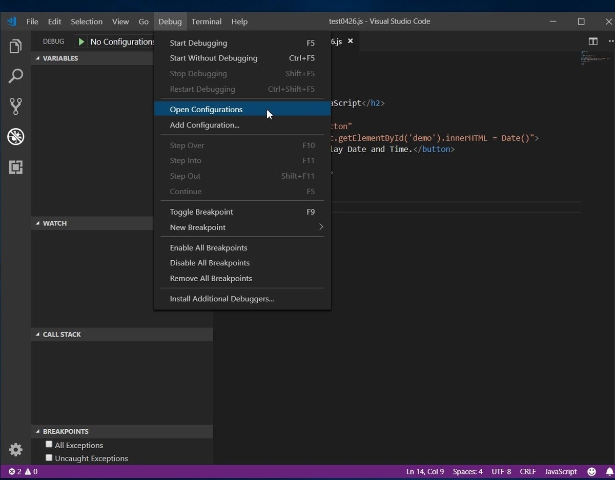Screen dimensions: 615x480
Task: Open the No Configurations dropdown
Action: click(x=121, y=41)
